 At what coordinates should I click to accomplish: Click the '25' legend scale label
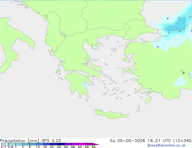click(59, 147)
